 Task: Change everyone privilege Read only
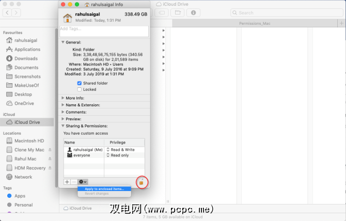pos(118,155)
